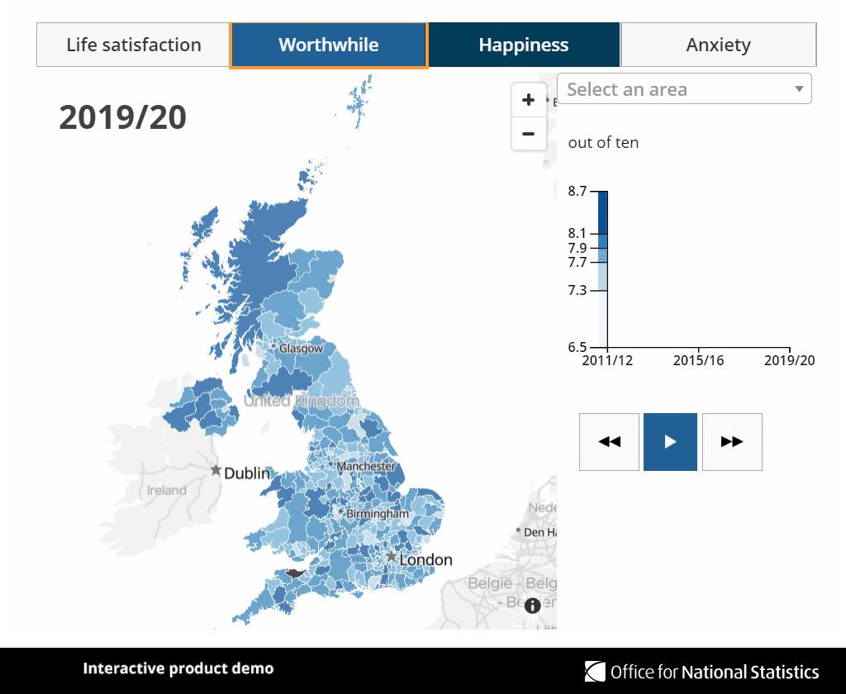Start the play animation button

[670, 442]
